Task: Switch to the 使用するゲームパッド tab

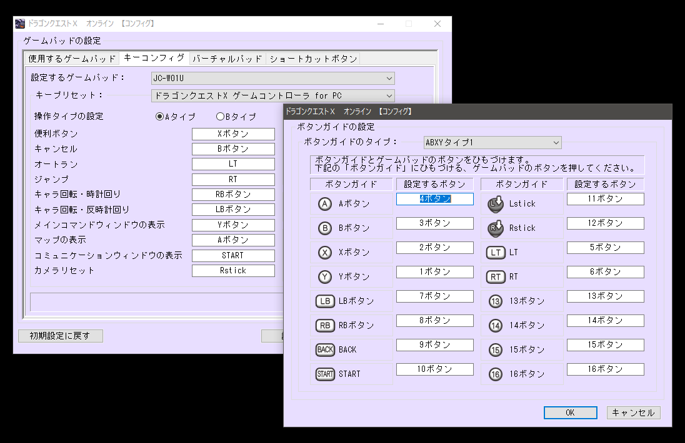Action: (72, 59)
